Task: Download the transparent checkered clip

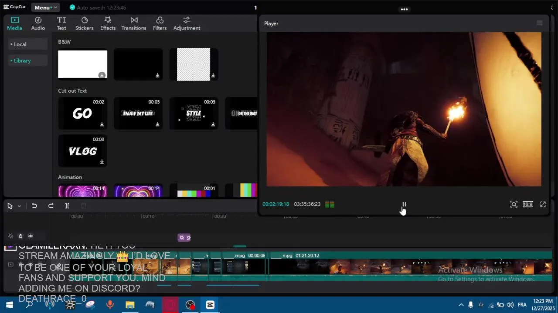Action: click(x=213, y=75)
